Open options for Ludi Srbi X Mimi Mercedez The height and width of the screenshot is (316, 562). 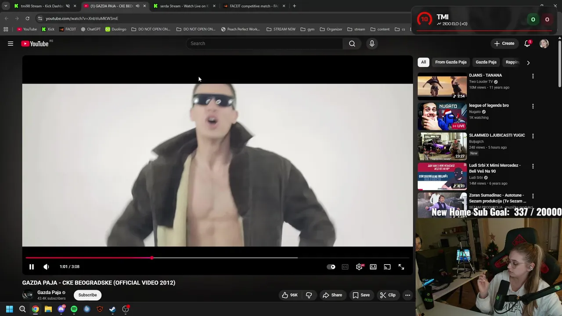tap(533, 166)
